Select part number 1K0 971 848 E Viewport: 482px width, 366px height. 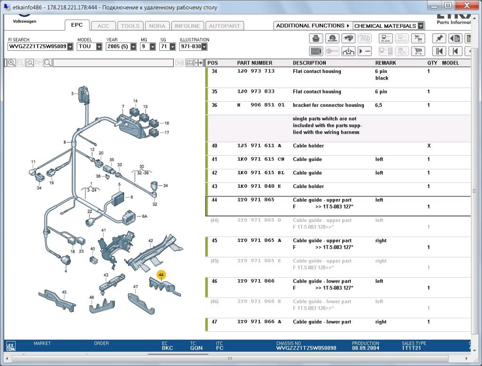259,186
